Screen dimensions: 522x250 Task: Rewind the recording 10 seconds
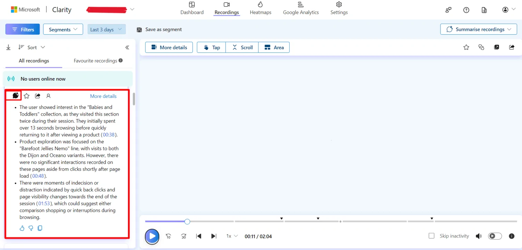(x=168, y=236)
